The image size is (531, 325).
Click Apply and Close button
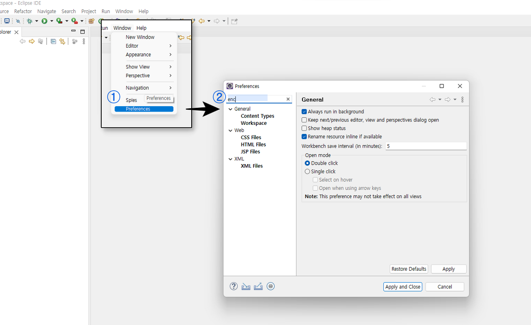tap(403, 286)
